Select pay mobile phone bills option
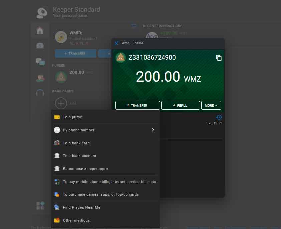281x229 pixels. [105, 182]
